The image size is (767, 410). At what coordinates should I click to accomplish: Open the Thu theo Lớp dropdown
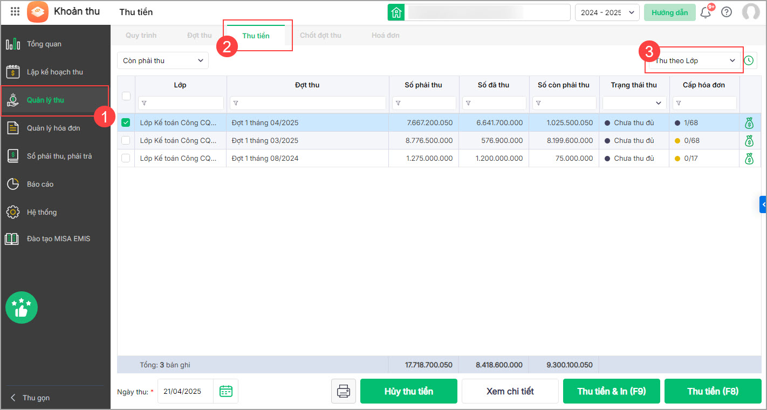click(x=694, y=60)
